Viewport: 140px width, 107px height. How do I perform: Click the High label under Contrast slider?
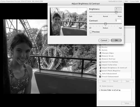(x=120, y=28)
